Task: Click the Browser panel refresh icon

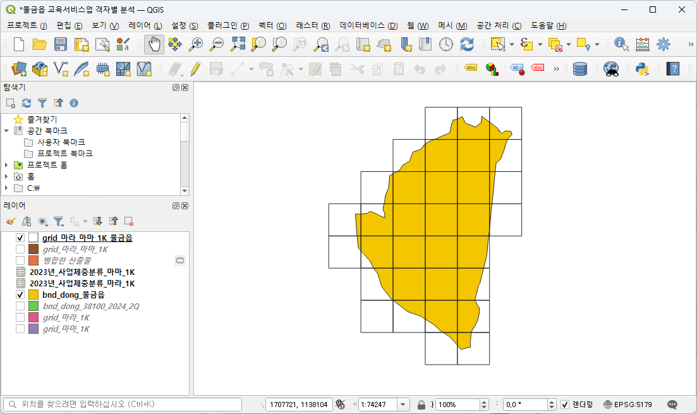Action: 27,103
